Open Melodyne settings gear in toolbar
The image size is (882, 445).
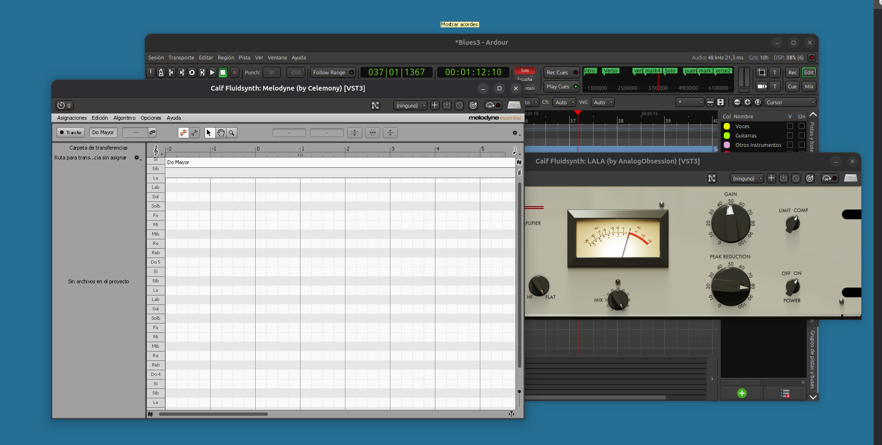[515, 133]
